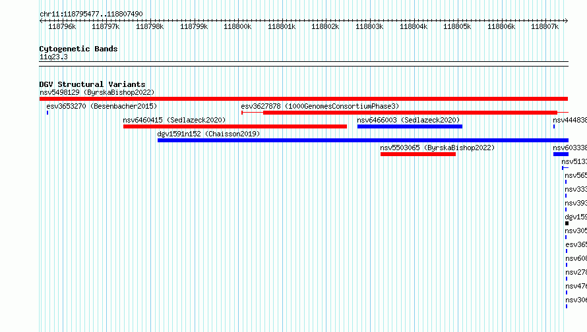Select the red nsv6460415 variant bar
This screenshot has width=587, height=332.
pyautogui.click(x=235, y=126)
